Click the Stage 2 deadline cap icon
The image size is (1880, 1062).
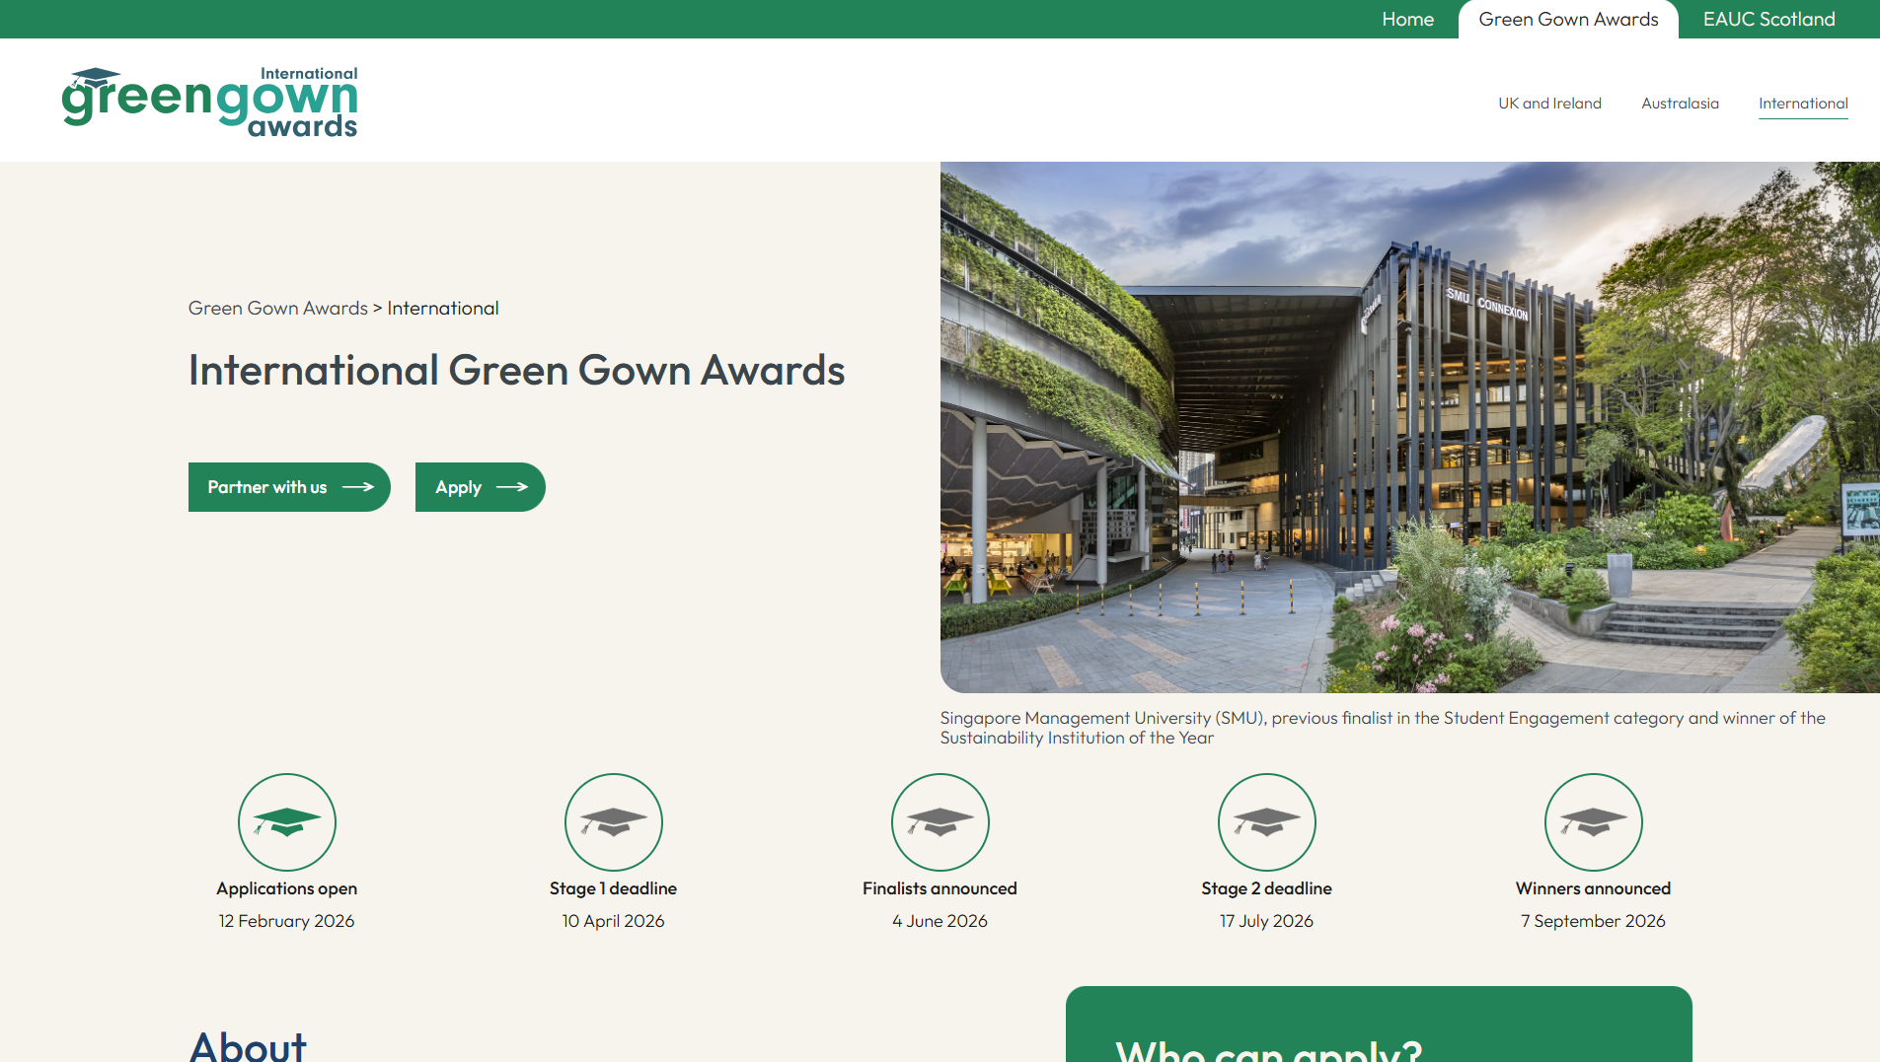click(x=1266, y=821)
